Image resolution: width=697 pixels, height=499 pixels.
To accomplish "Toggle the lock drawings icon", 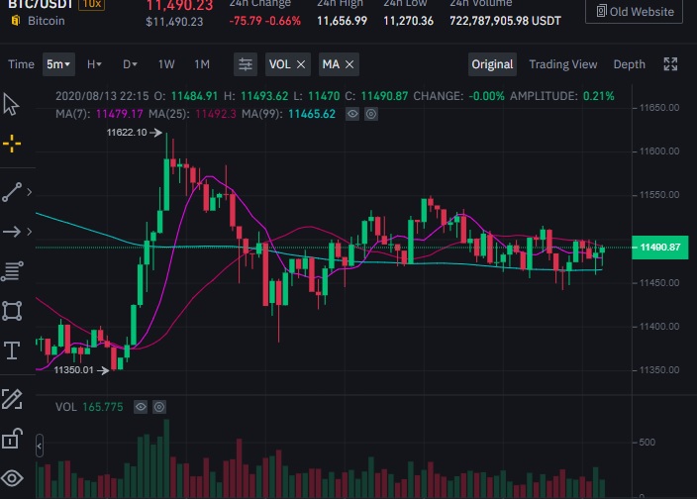I will click(12, 439).
